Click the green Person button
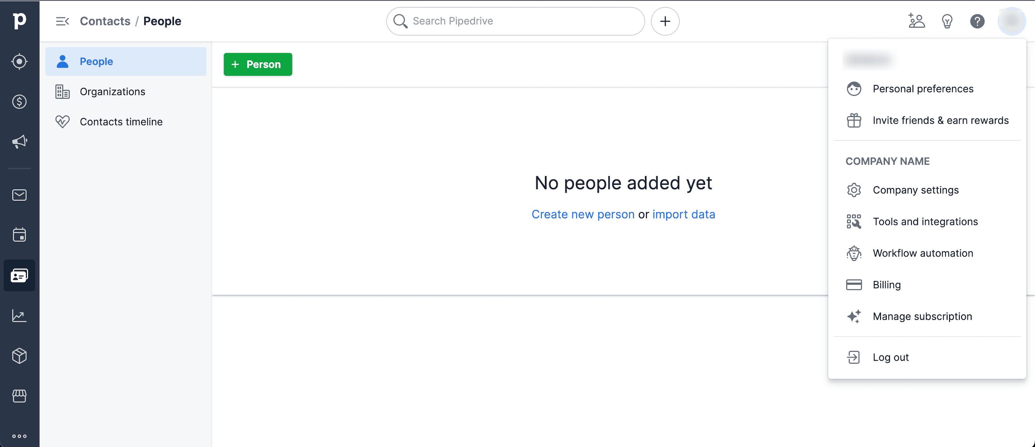The width and height of the screenshot is (1035, 447). click(258, 64)
